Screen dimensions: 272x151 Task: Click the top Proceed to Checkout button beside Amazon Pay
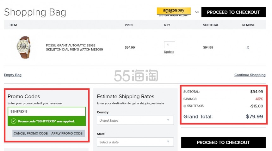(233, 12)
